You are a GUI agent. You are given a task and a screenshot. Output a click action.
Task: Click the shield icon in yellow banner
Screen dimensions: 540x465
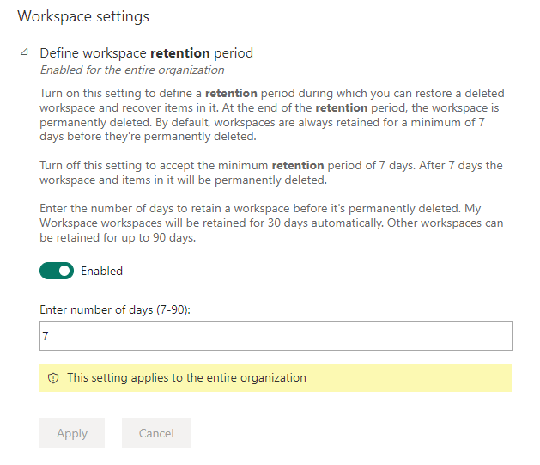click(53, 378)
